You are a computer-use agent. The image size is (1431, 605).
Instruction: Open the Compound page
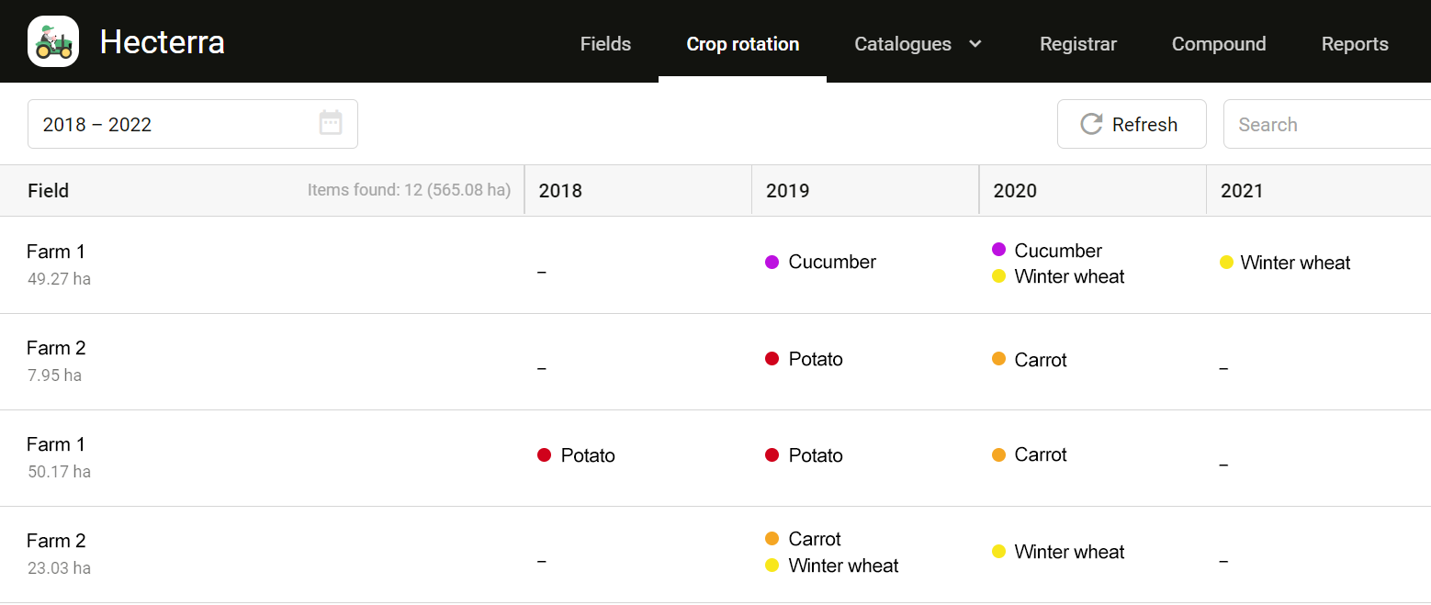(1218, 44)
